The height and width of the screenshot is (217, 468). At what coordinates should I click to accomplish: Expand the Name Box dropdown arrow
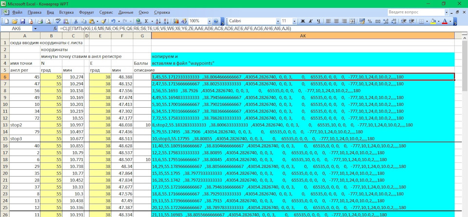click(35, 29)
